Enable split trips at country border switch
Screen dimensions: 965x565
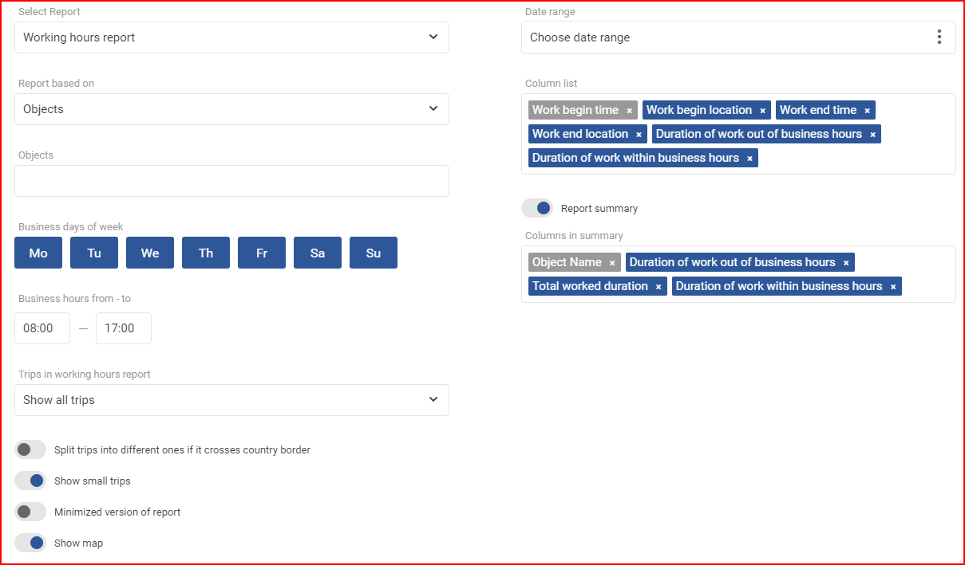[x=30, y=449]
